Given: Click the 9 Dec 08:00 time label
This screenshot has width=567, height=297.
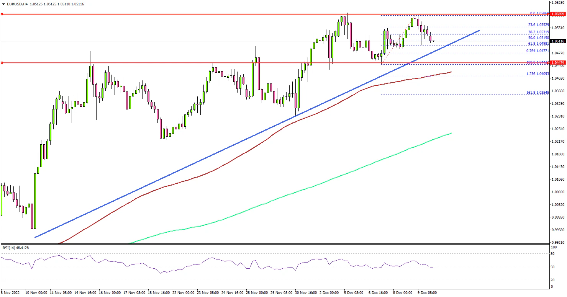Looking at the screenshot, I should [x=426, y=293].
